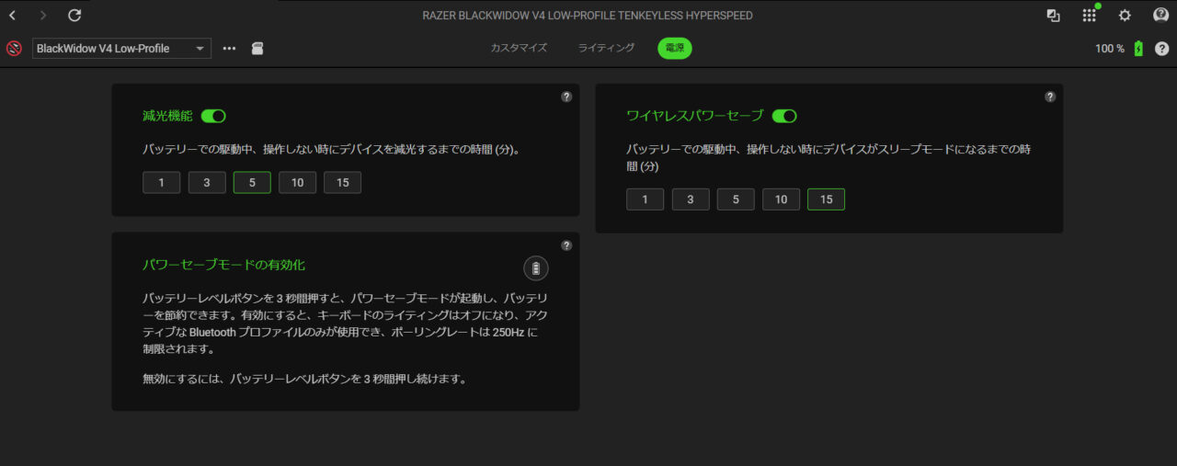Switch to the カスタマイズ tab
This screenshot has height=466, width=1177.
519,48
